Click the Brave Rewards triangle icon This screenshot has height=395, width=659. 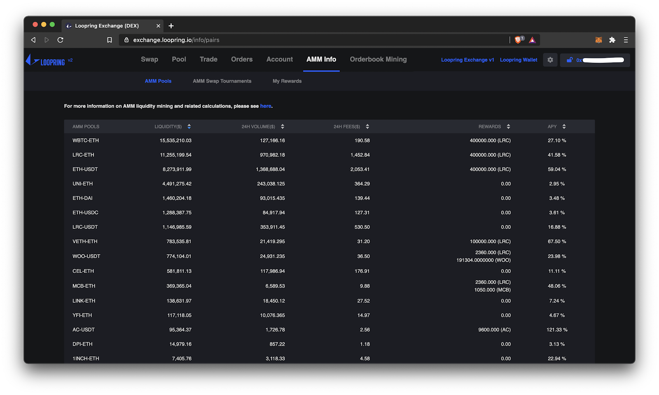click(x=533, y=40)
